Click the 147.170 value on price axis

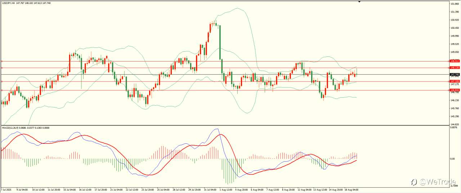click(x=455, y=84)
